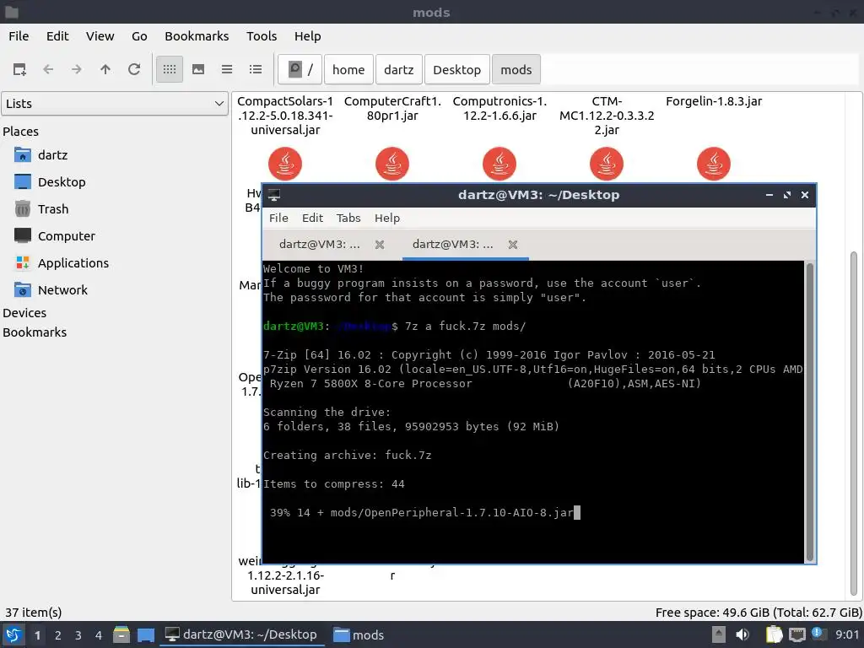Switch to detailed list view mode
The width and height of the screenshot is (864, 648).
(255, 69)
